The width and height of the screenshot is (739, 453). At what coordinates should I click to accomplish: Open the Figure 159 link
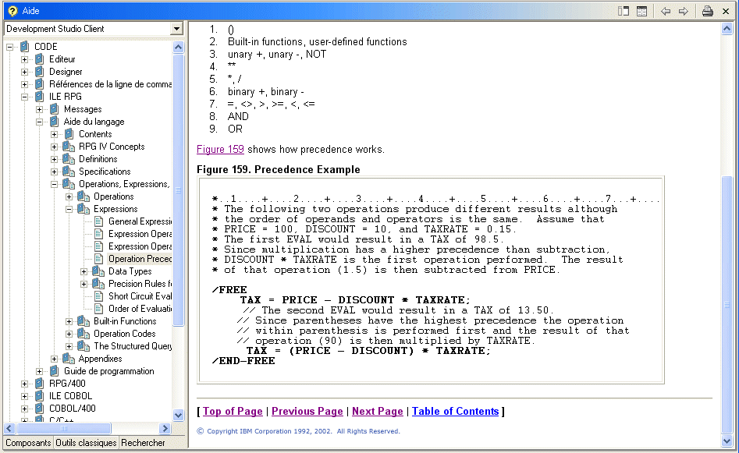pos(220,149)
